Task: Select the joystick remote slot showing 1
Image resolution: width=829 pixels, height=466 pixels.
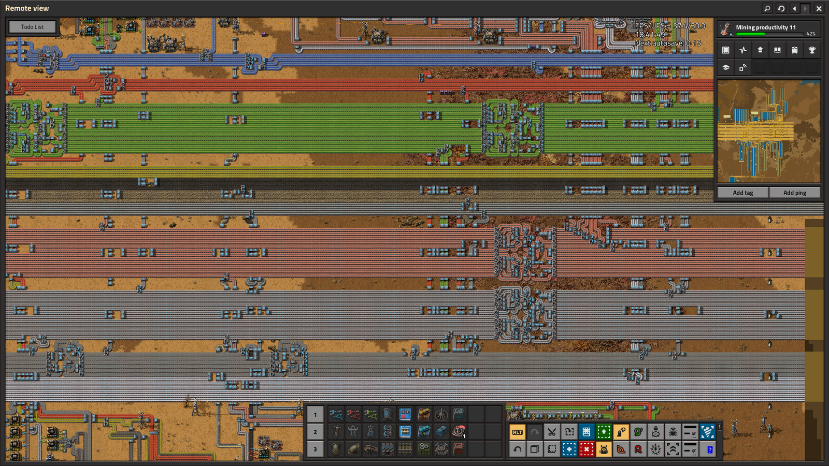Action: [459, 432]
